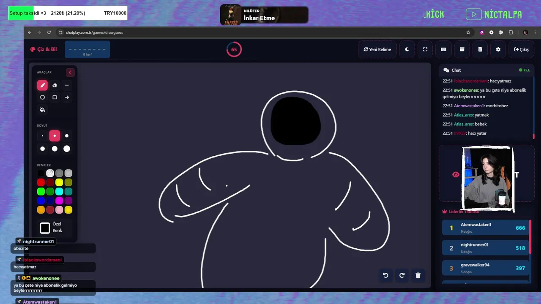Select gravewalker94 leaderboard row
The image size is (541, 304).
coord(486,268)
